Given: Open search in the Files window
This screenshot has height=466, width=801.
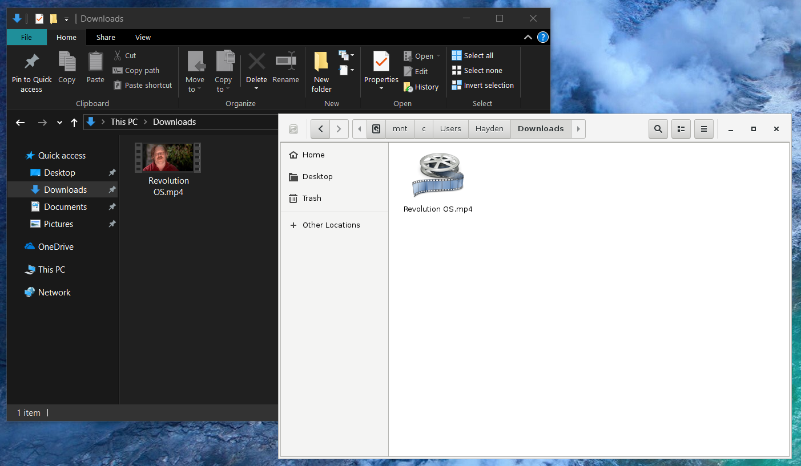Looking at the screenshot, I should [x=658, y=129].
